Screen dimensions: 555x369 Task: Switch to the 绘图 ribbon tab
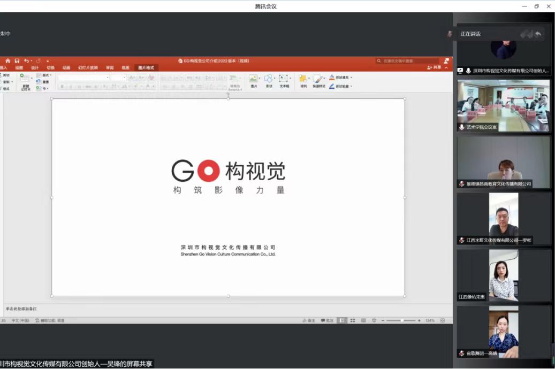point(19,67)
